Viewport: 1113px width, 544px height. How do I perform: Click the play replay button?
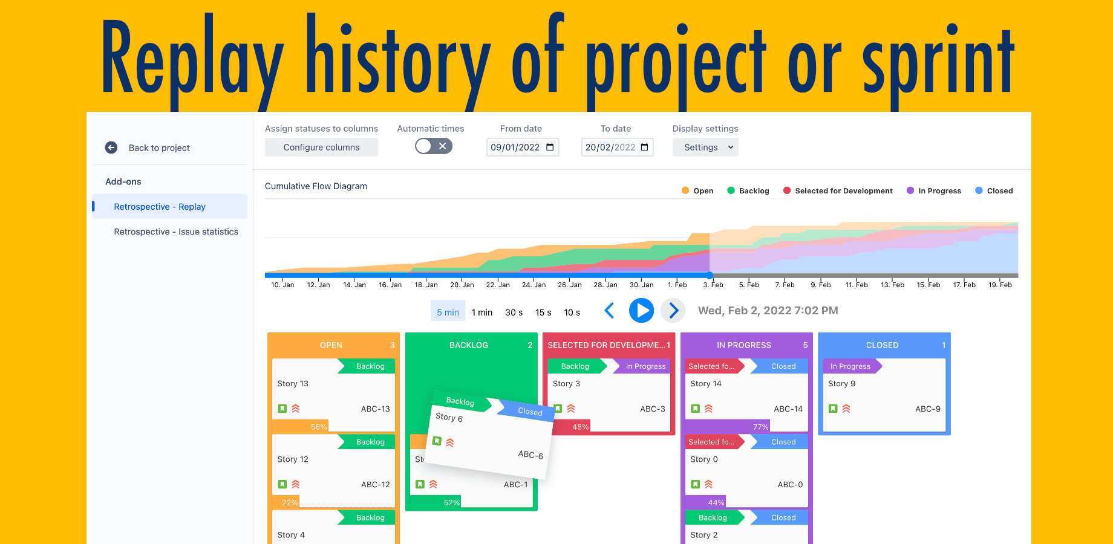(641, 311)
